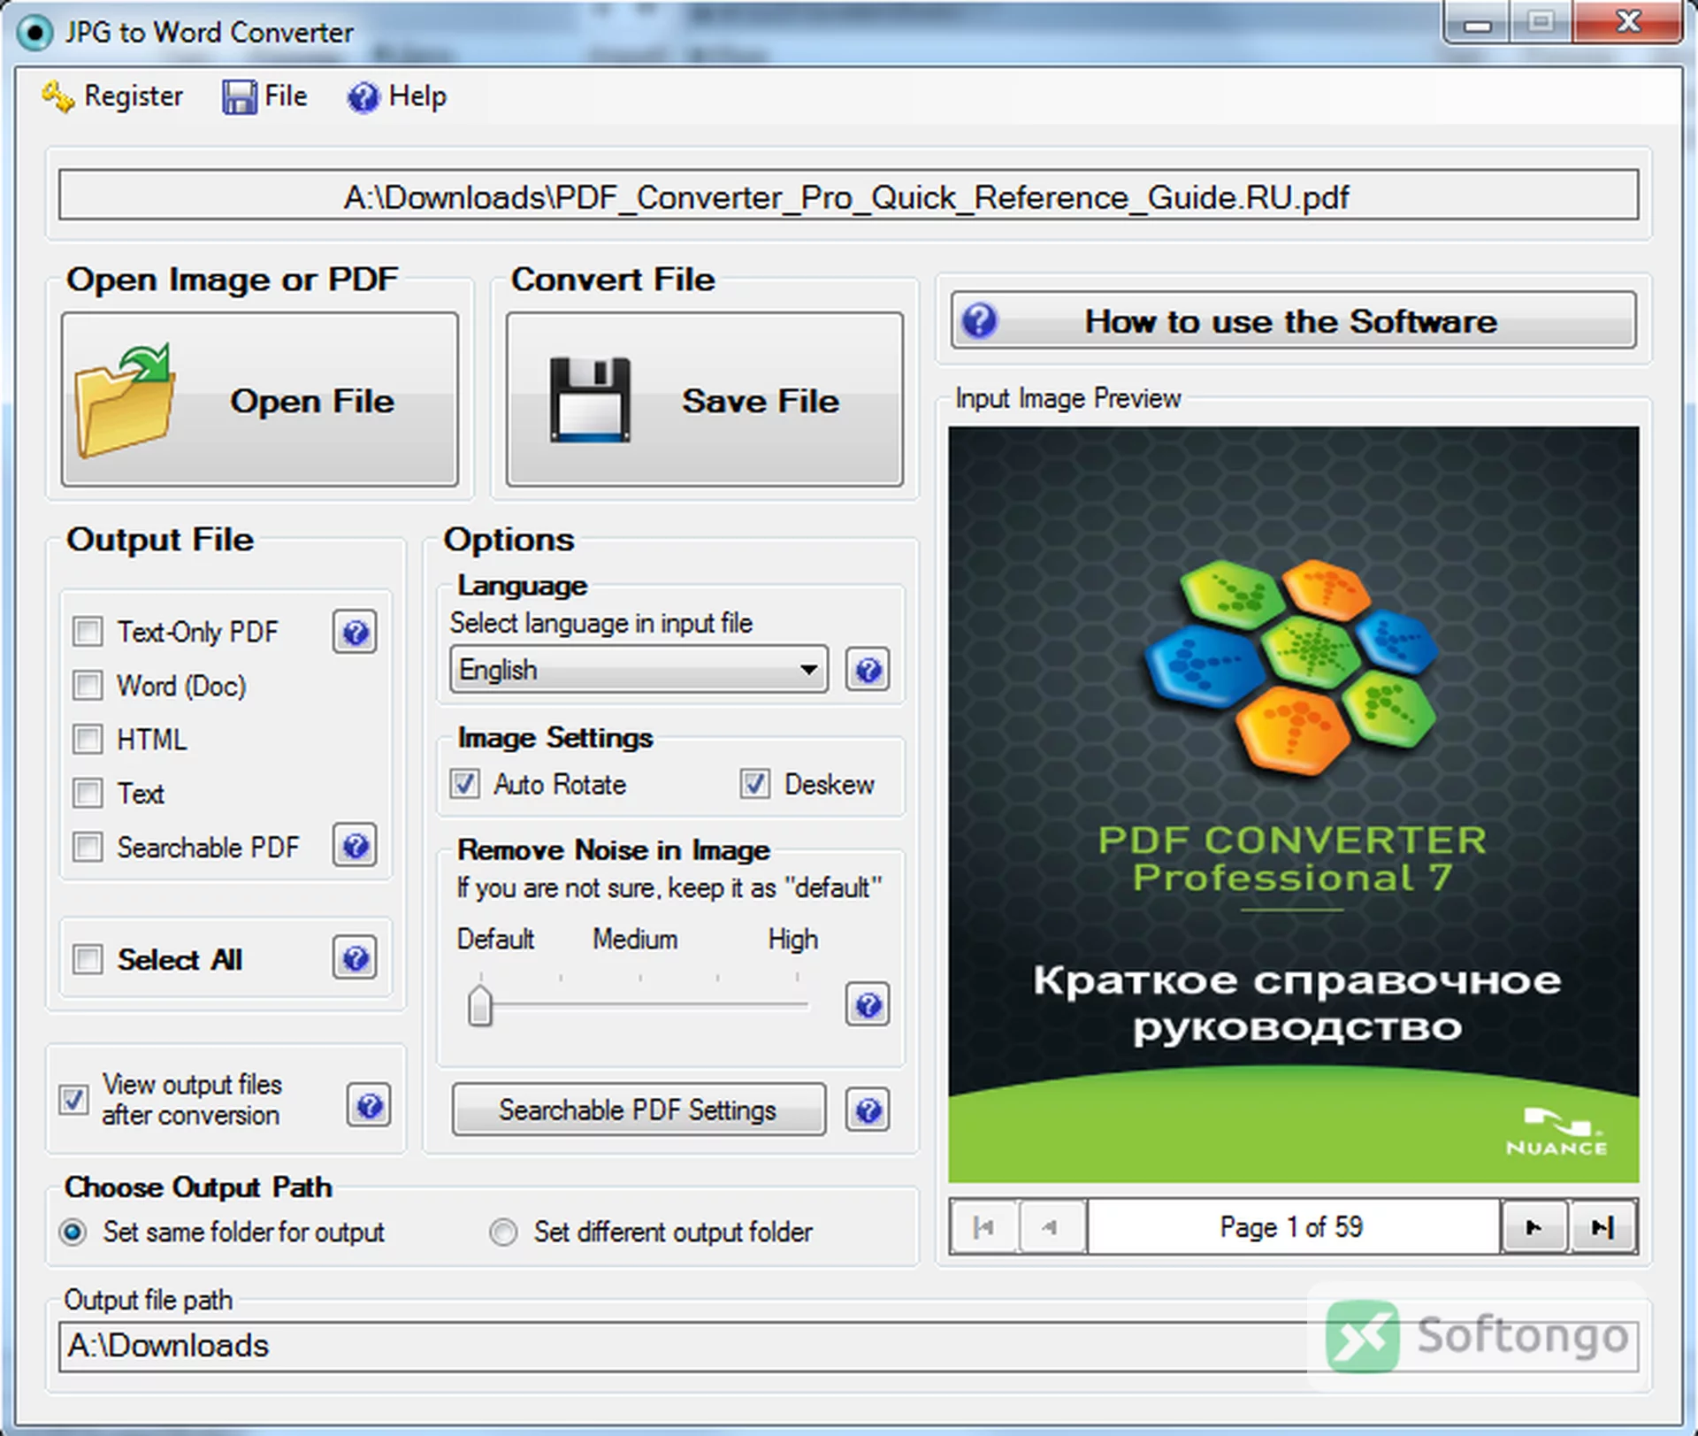Click help icon next to noise slider
Image resolution: width=1698 pixels, height=1436 pixels.
(868, 1004)
